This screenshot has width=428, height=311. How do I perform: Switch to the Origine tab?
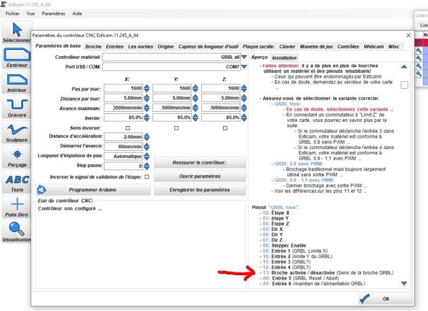166,46
